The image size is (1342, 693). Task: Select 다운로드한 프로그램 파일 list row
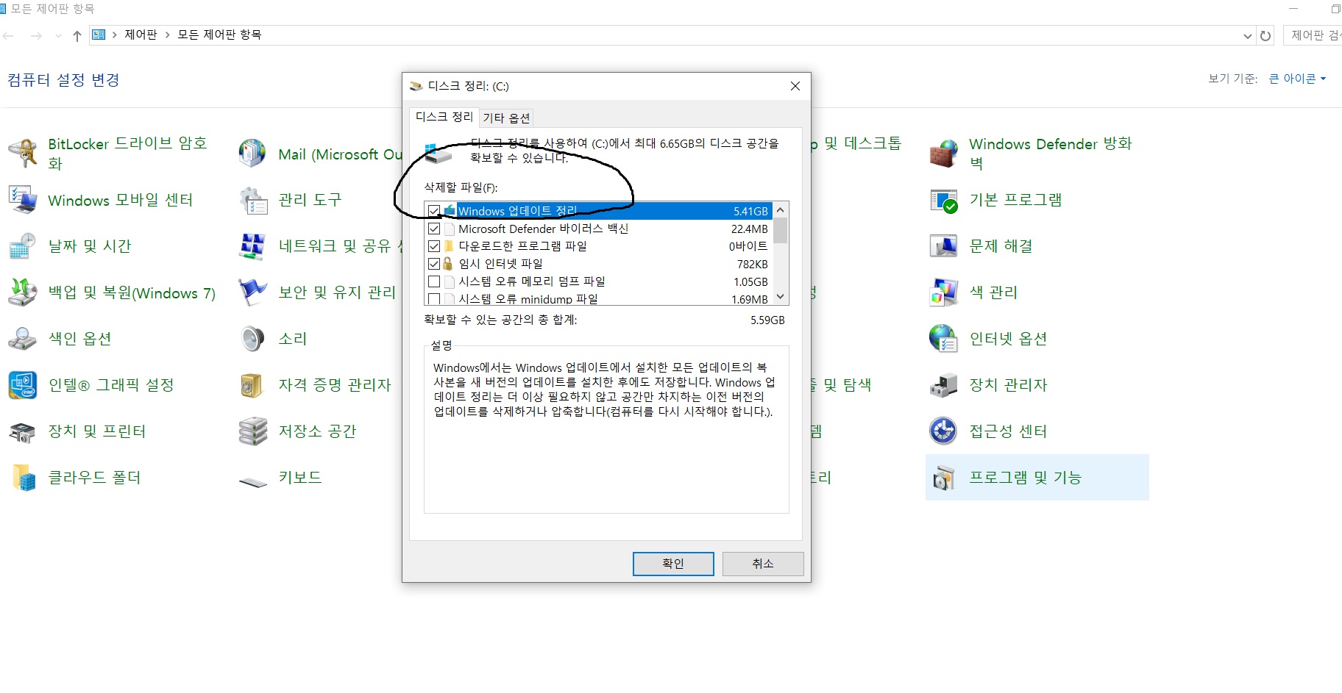click(598, 246)
